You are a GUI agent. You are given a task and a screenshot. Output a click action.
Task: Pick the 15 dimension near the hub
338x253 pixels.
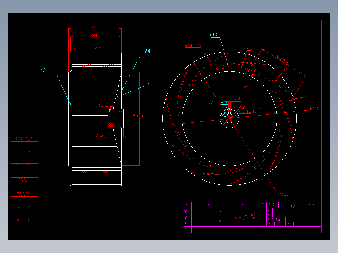pyautogui.click(x=101, y=105)
